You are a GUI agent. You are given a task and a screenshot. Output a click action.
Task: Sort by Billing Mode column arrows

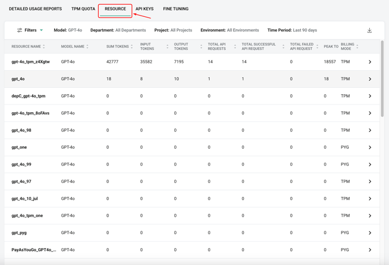pos(358,46)
